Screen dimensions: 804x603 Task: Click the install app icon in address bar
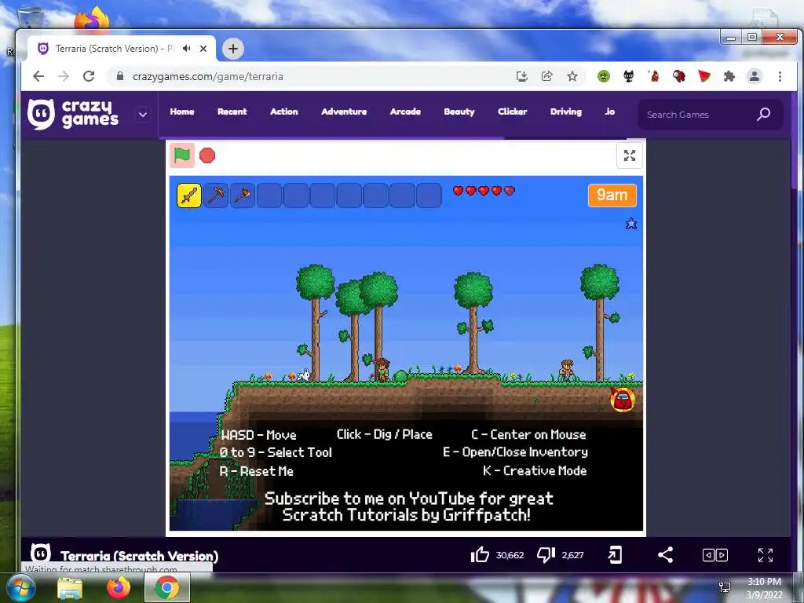(x=522, y=76)
